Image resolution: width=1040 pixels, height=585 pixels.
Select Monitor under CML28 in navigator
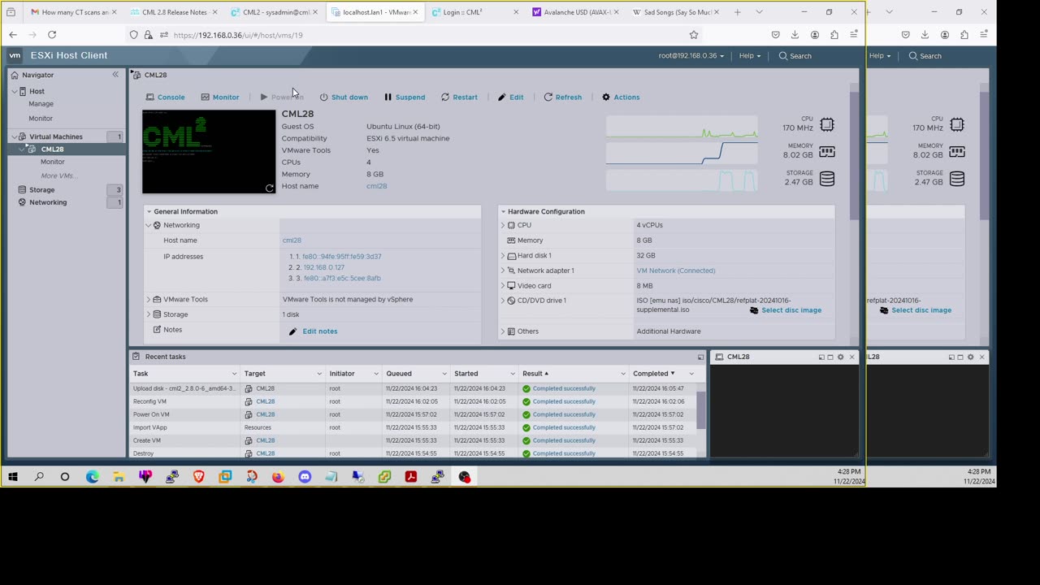(53, 162)
